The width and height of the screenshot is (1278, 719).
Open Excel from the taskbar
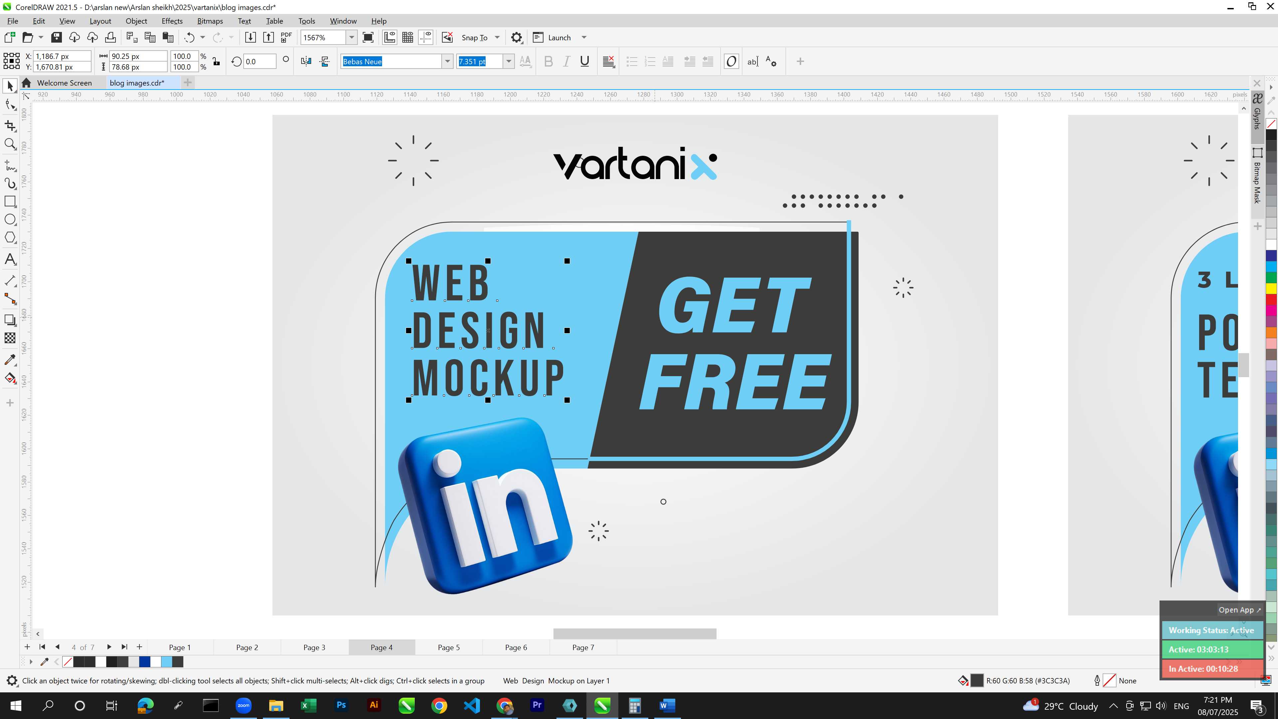(309, 705)
